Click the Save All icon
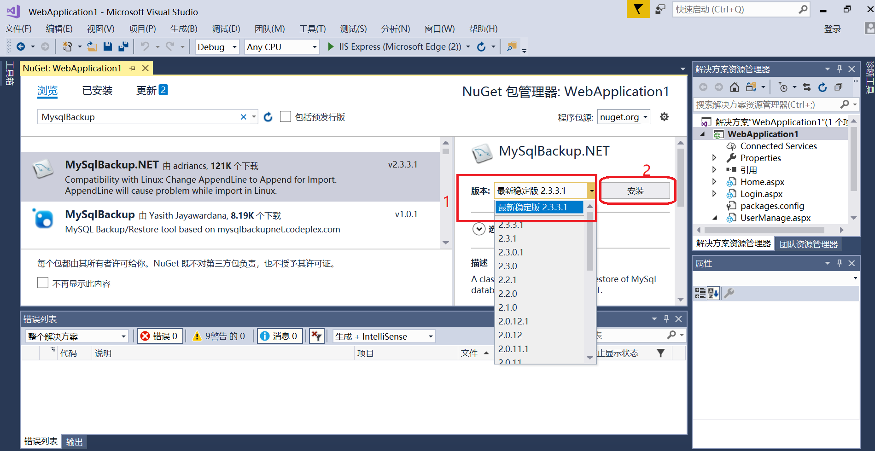875x451 pixels. coord(123,46)
